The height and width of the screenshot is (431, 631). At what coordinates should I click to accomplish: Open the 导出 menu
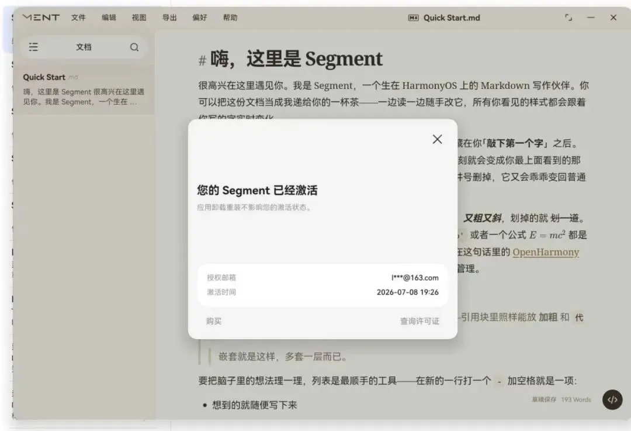point(169,18)
